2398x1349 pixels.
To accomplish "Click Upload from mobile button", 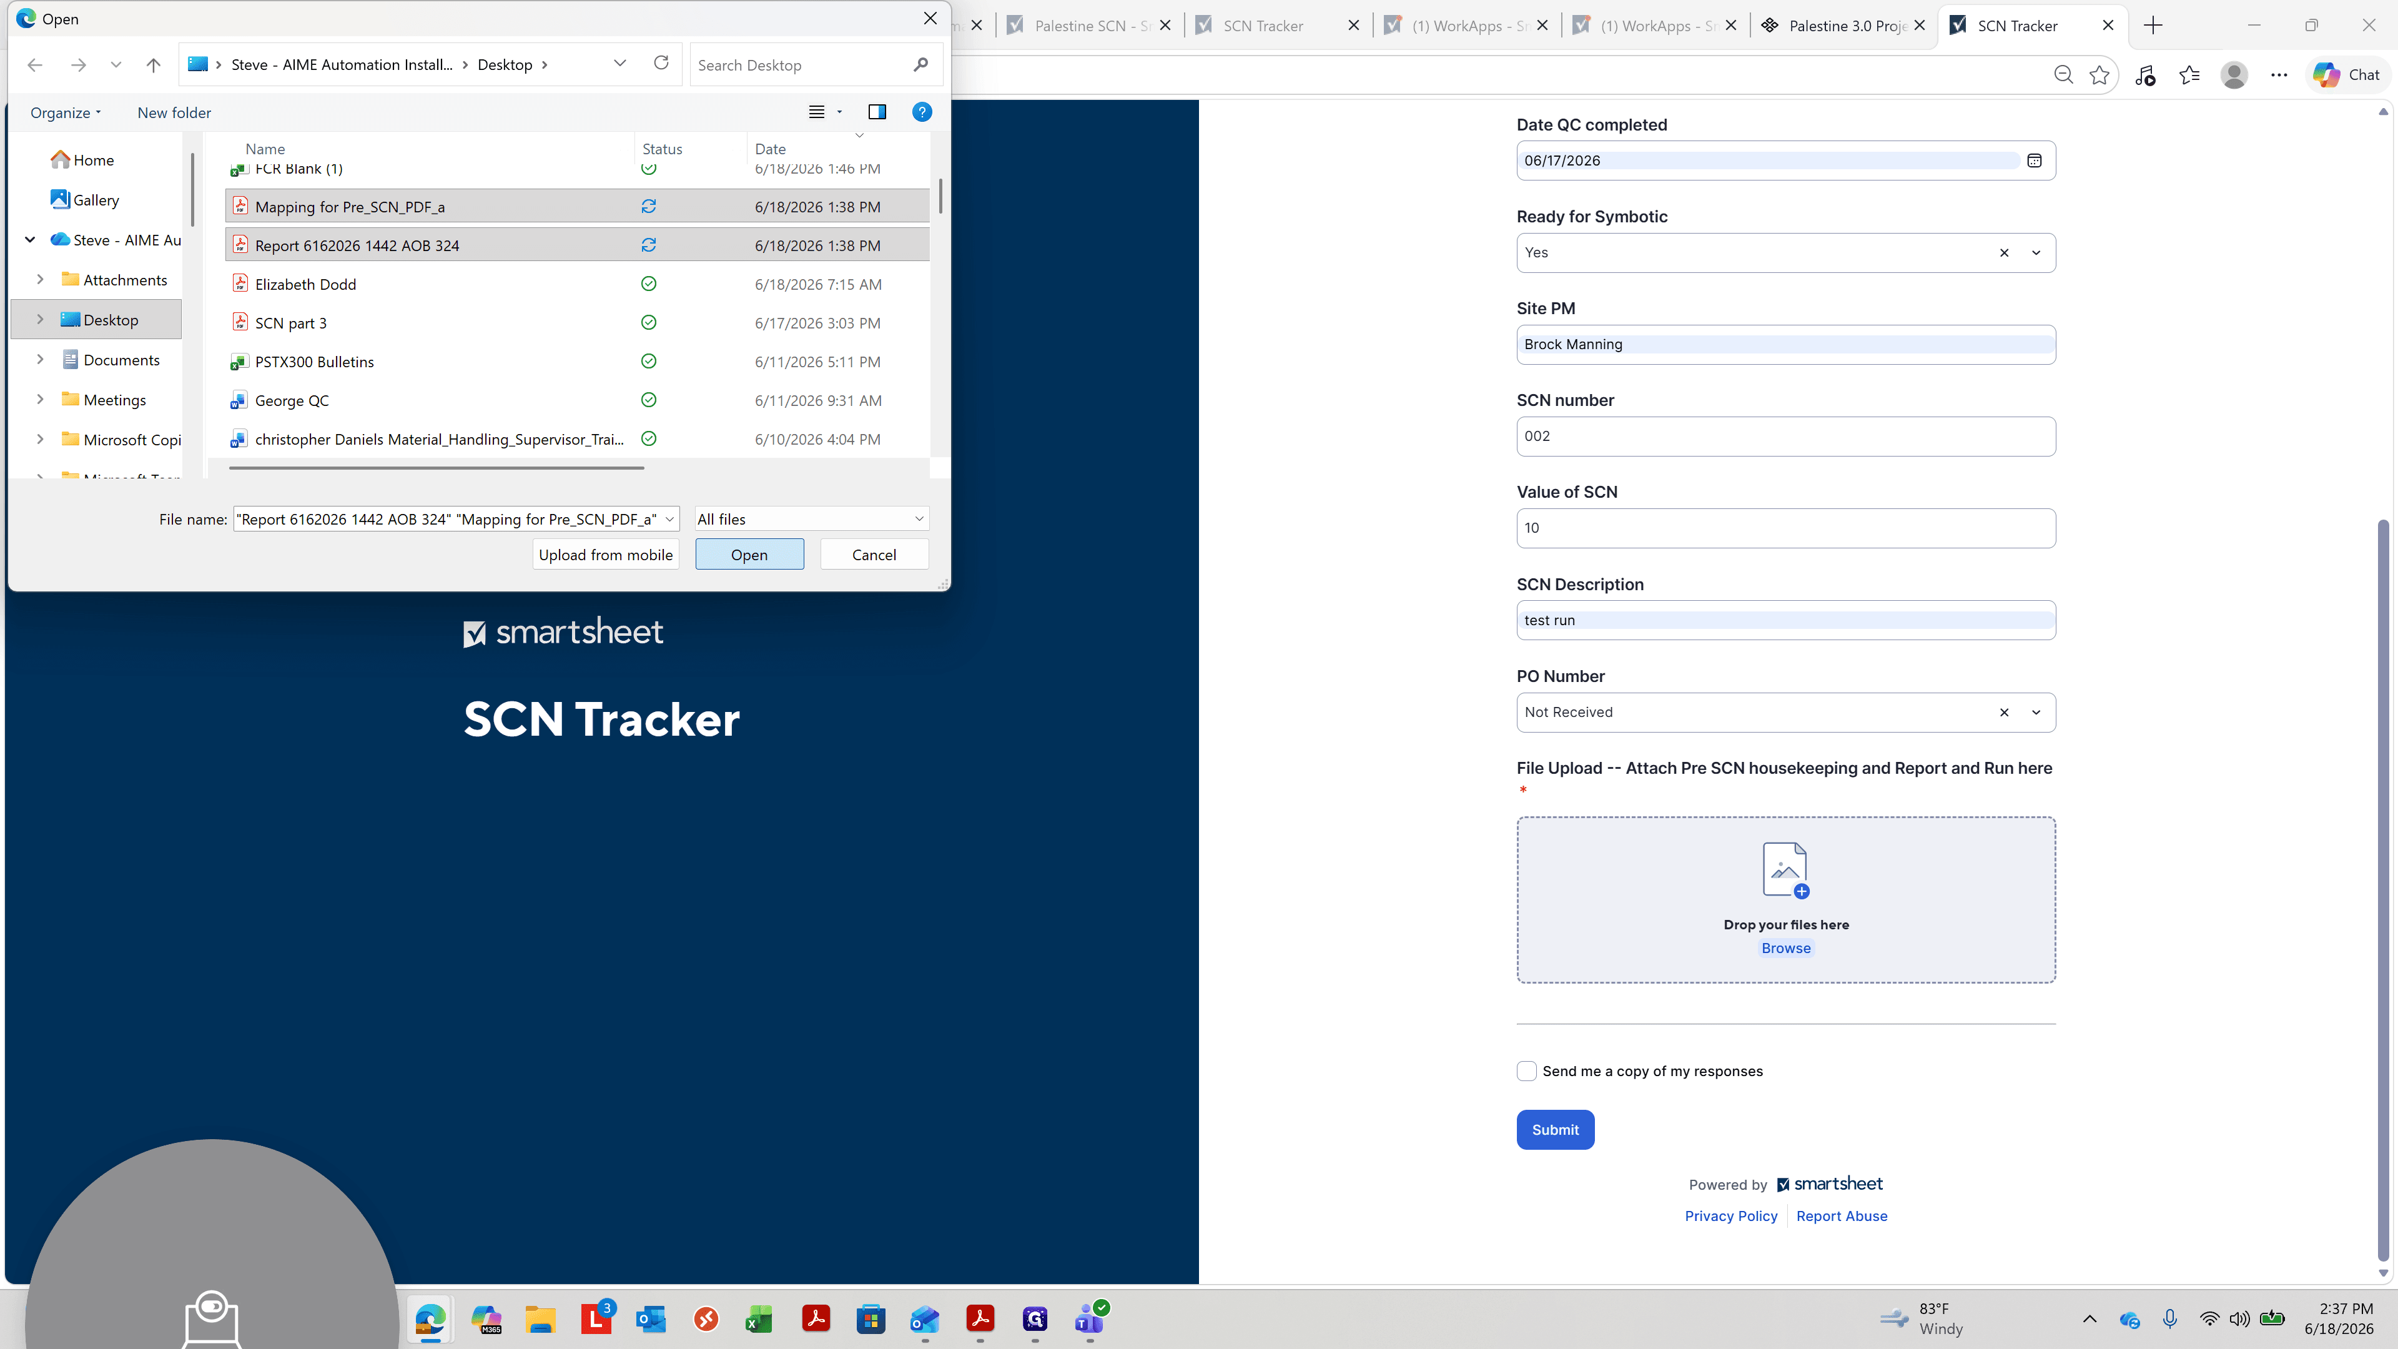I will [605, 554].
